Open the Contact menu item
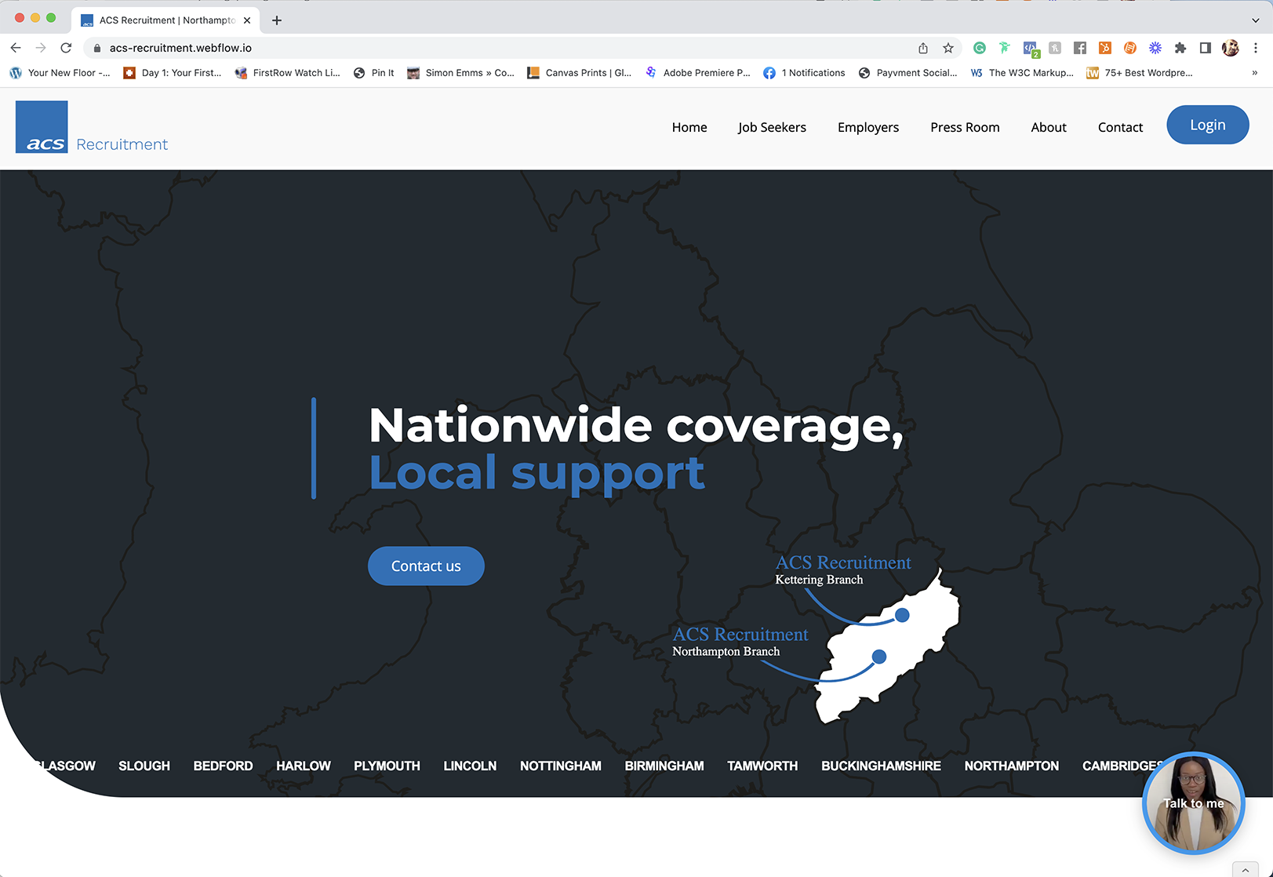The width and height of the screenshot is (1273, 877). click(1120, 127)
